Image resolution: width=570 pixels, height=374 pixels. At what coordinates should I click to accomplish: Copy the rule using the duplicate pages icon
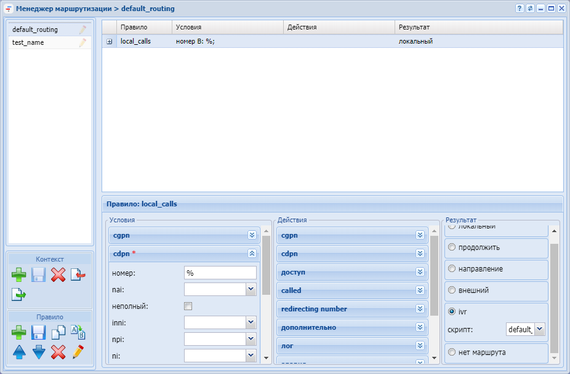58,333
